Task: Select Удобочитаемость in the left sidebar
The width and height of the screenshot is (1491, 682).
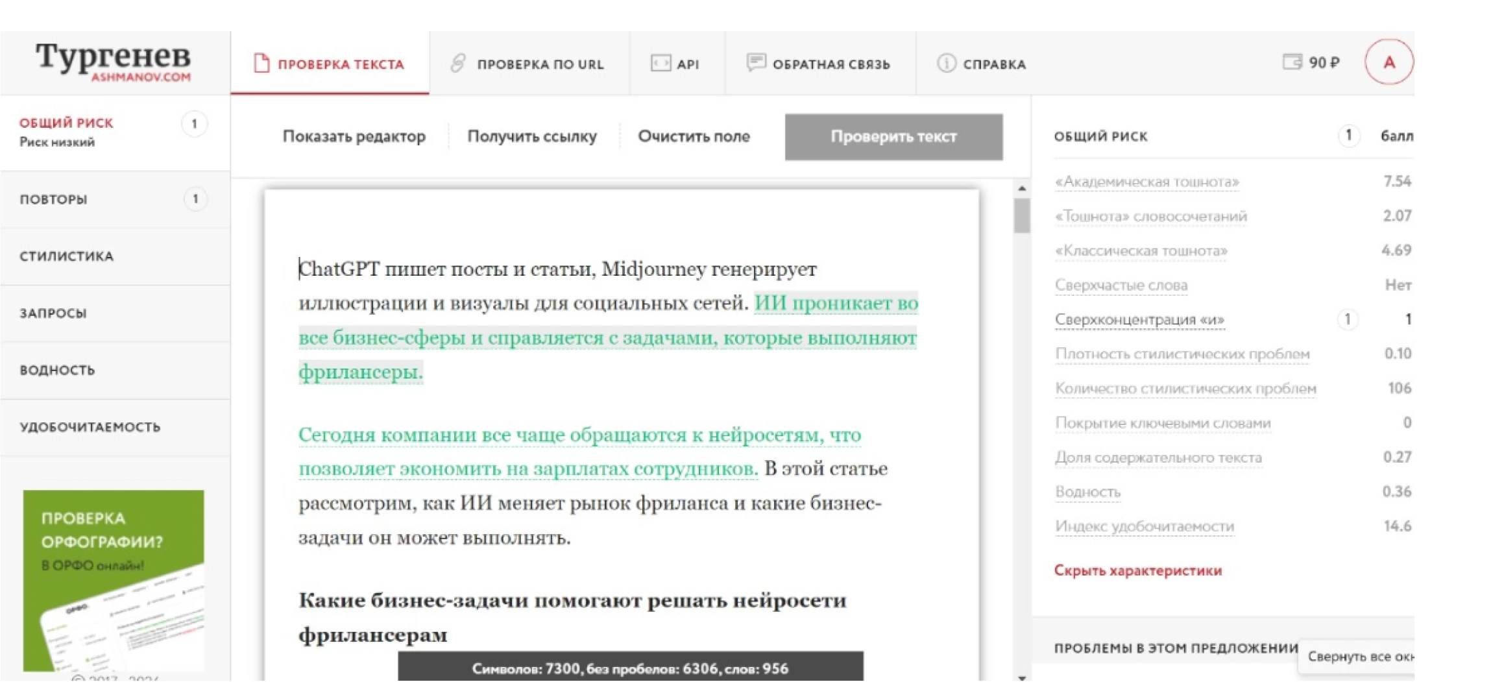Action: point(90,427)
